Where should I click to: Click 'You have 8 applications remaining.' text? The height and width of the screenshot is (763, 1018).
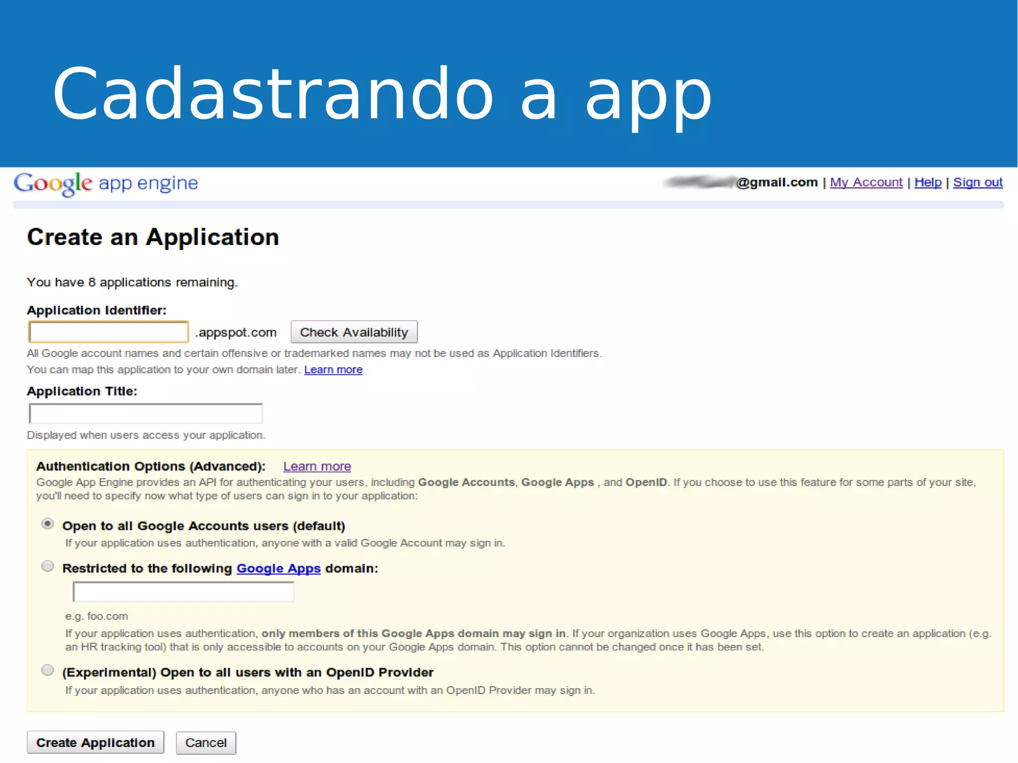[132, 282]
